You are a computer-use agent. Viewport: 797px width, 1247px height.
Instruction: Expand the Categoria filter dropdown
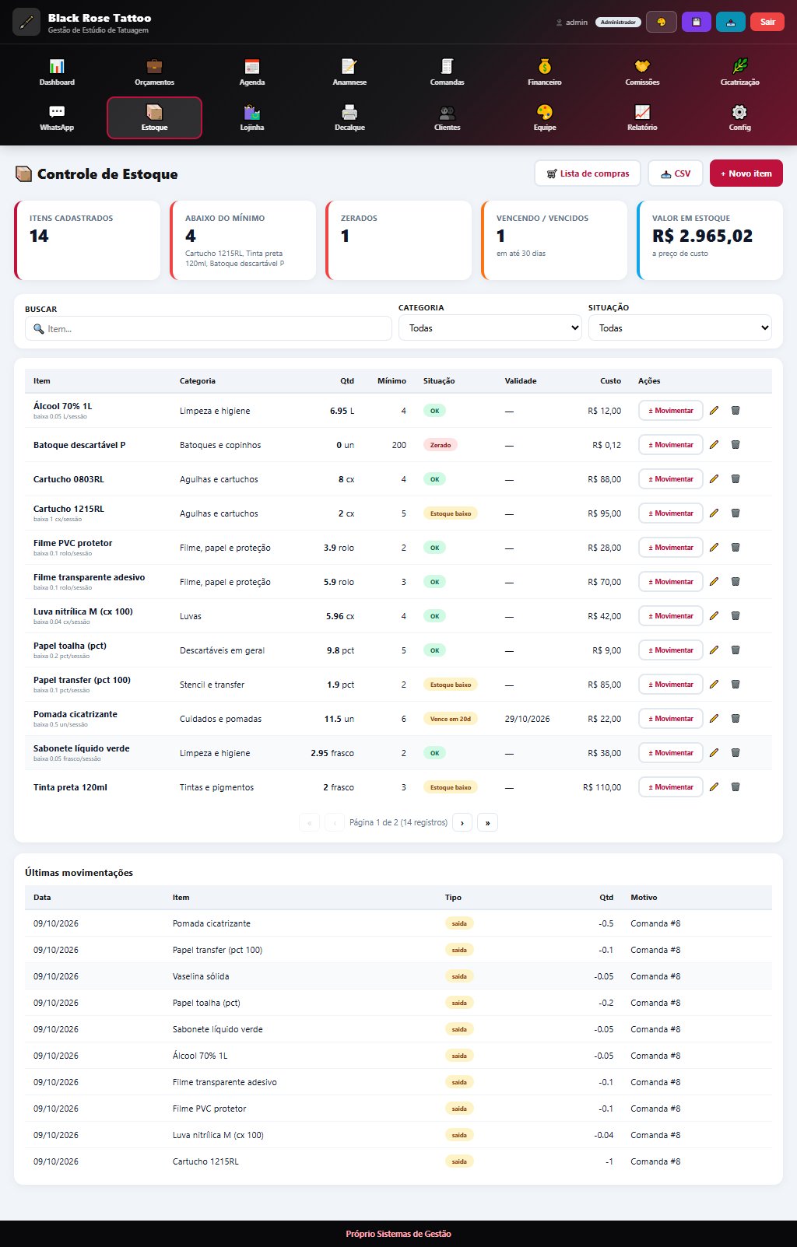pyautogui.click(x=490, y=328)
